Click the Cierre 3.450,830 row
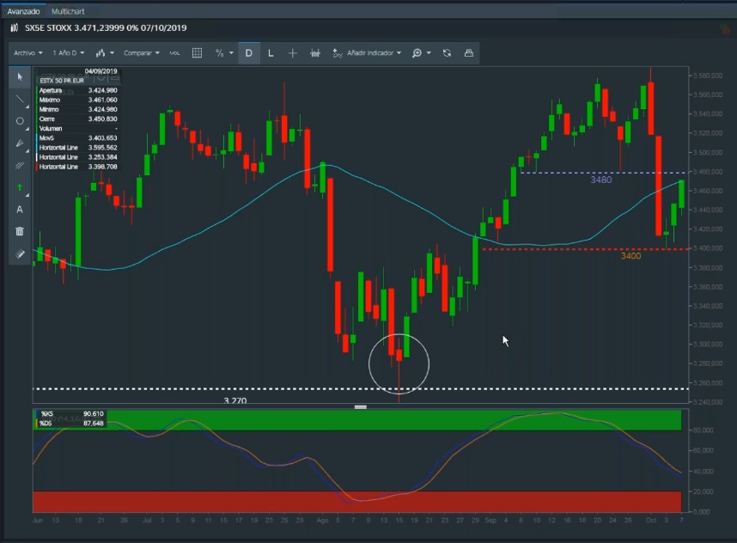Screen dimensions: 737x543 (x=77, y=119)
